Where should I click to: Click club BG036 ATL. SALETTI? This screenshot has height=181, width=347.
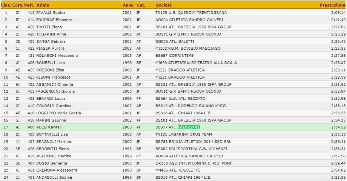tap(175, 41)
